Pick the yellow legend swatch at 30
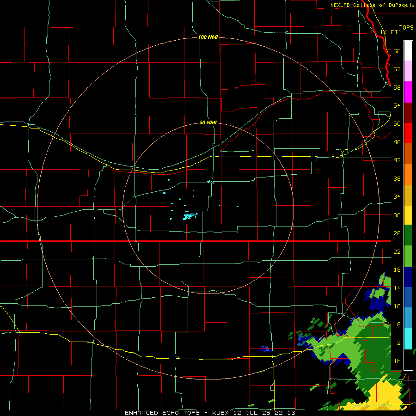This screenshot has height=416, width=416. click(x=408, y=215)
